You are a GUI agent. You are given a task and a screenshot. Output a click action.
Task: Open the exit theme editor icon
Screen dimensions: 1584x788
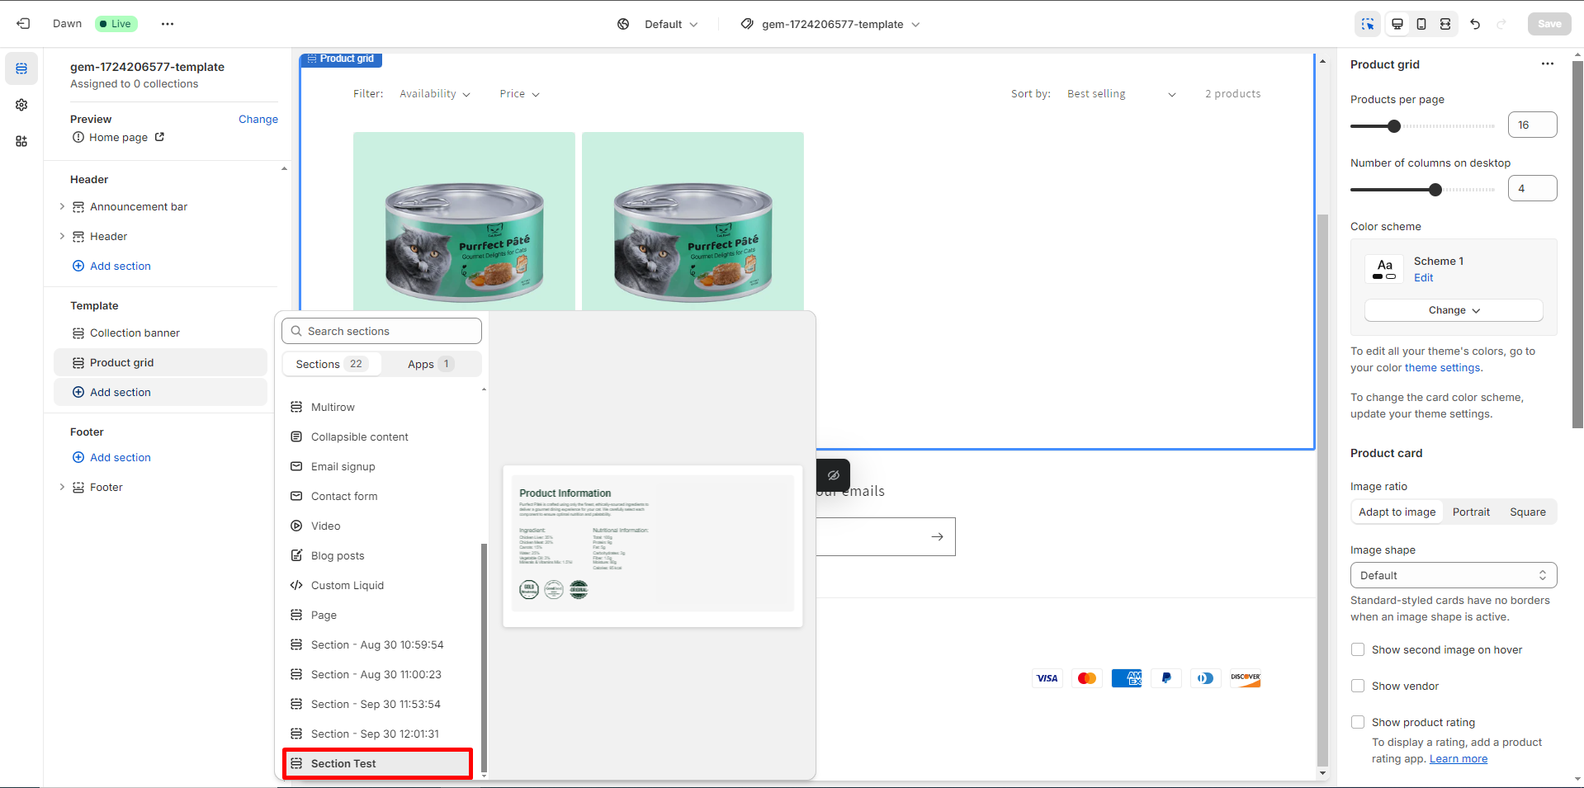(23, 23)
